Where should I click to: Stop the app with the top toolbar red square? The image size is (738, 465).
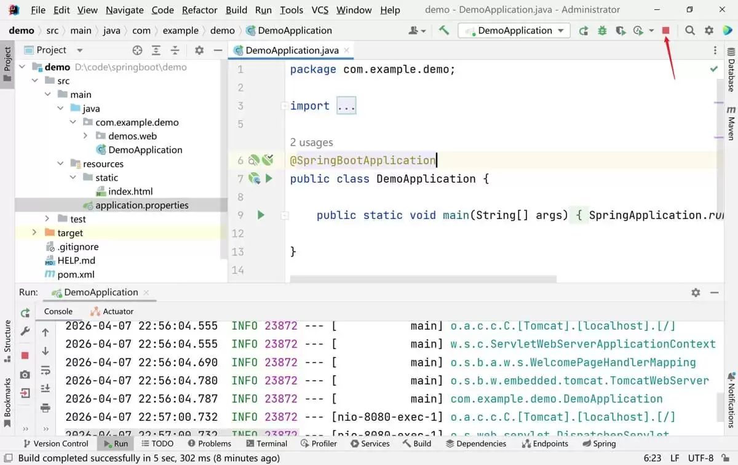coord(665,30)
